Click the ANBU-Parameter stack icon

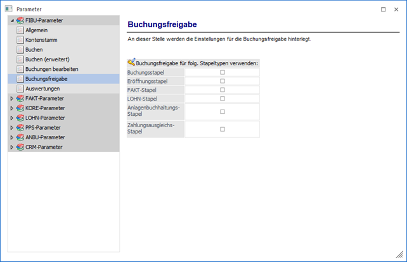point(20,137)
